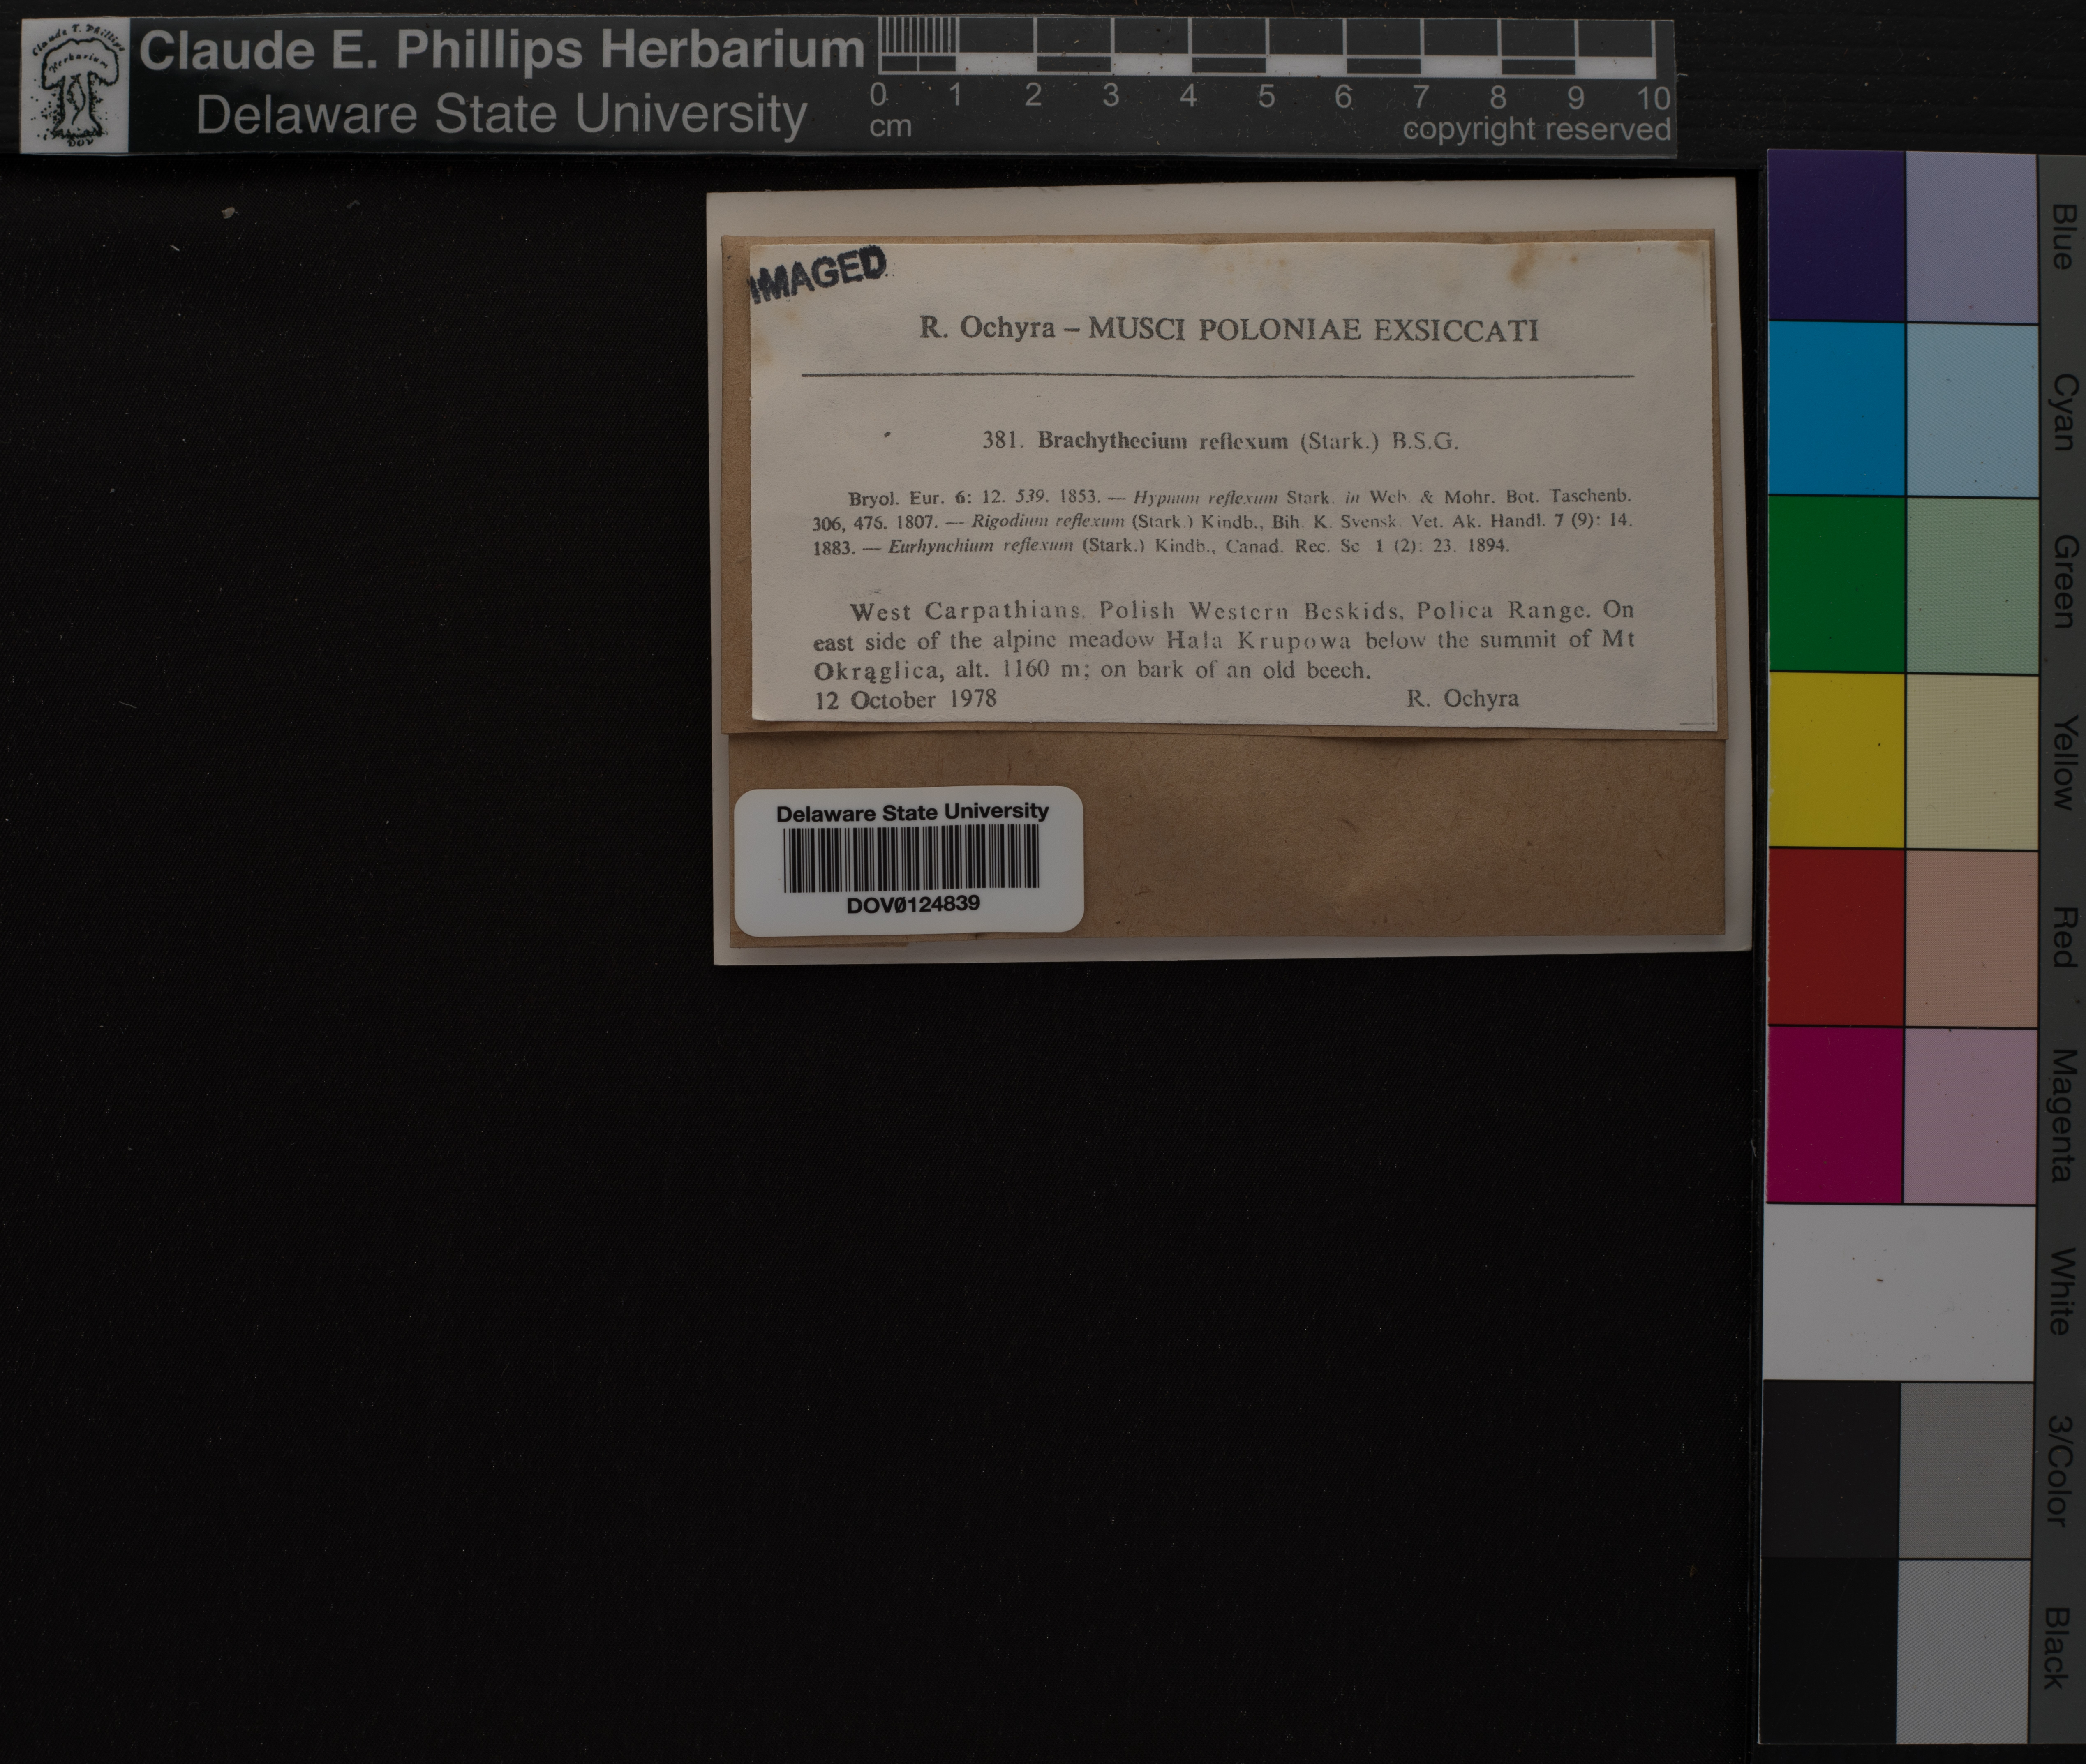Screen dimensions: 2086x1764
Task: Click the white patch on the color card
Action: point(1899,1292)
